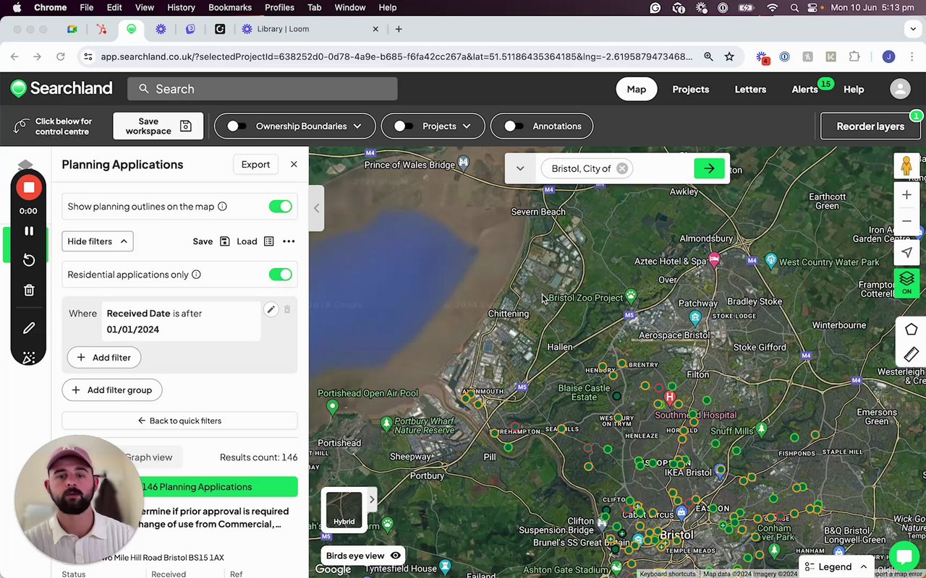This screenshot has height=578, width=926.
Task: Select the polygon draw tool
Action: (x=911, y=329)
